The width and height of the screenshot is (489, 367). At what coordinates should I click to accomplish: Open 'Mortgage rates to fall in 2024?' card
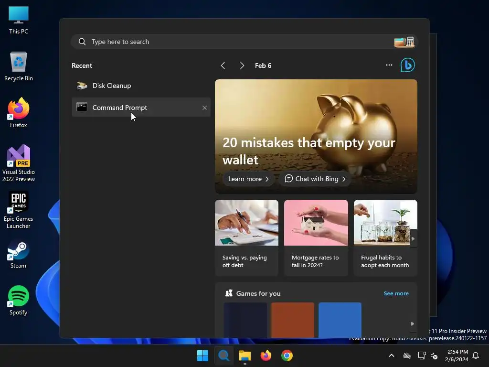point(316,238)
